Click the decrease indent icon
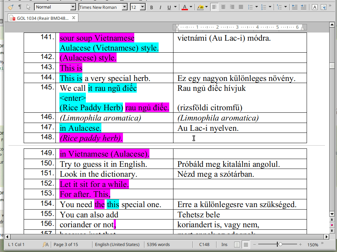Image resolution: width=337 pixels, height=252 pixels. (x=294, y=7)
